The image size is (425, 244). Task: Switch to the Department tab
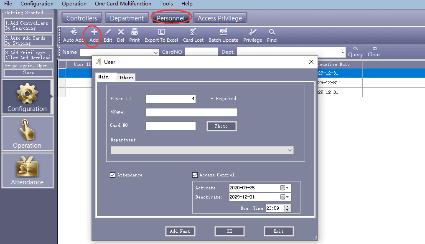pyautogui.click(x=127, y=18)
